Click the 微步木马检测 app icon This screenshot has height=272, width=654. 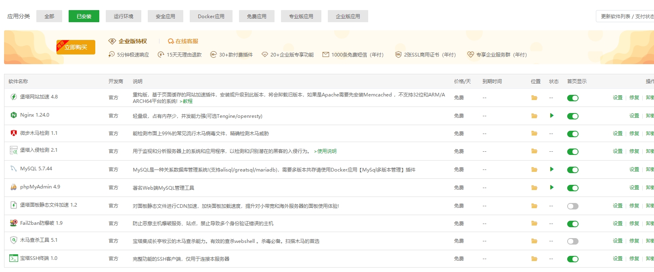click(x=14, y=133)
